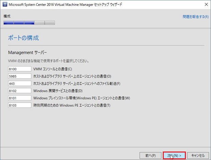The width and height of the screenshot is (211, 160).
Task: Select the port field containing 5985
Action: pos(19,76)
